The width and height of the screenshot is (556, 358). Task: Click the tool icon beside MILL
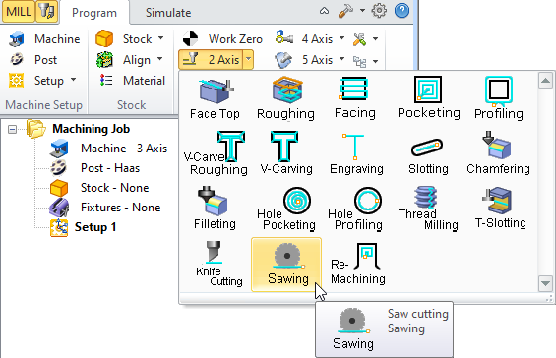(47, 12)
